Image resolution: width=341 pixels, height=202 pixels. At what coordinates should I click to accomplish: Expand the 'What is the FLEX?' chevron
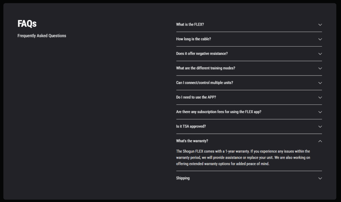click(320, 25)
